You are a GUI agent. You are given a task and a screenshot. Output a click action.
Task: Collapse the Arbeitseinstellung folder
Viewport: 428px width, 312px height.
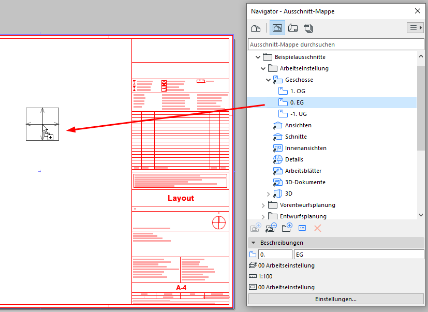263,68
